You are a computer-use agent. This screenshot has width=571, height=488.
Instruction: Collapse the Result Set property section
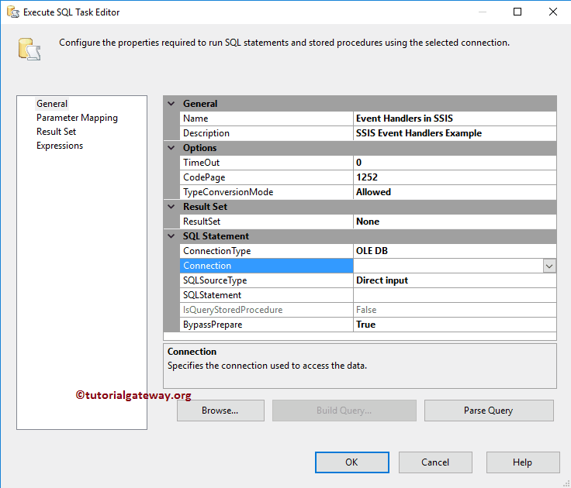(171, 207)
